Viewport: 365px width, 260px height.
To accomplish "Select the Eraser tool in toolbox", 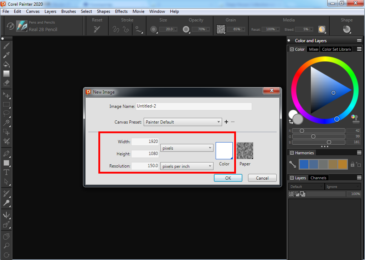I will [x=6, y=82].
